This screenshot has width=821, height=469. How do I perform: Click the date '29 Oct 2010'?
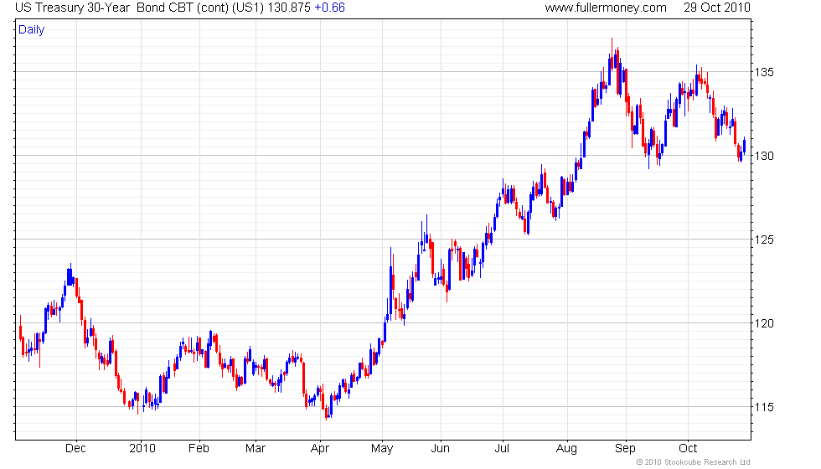tap(717, 8)
